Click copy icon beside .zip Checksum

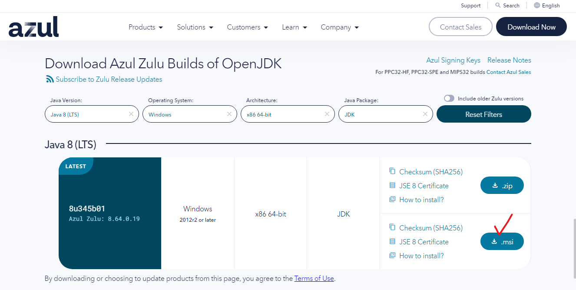point(392,171)
